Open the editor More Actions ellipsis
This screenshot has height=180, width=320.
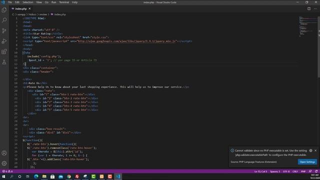[x=315, y=9]
